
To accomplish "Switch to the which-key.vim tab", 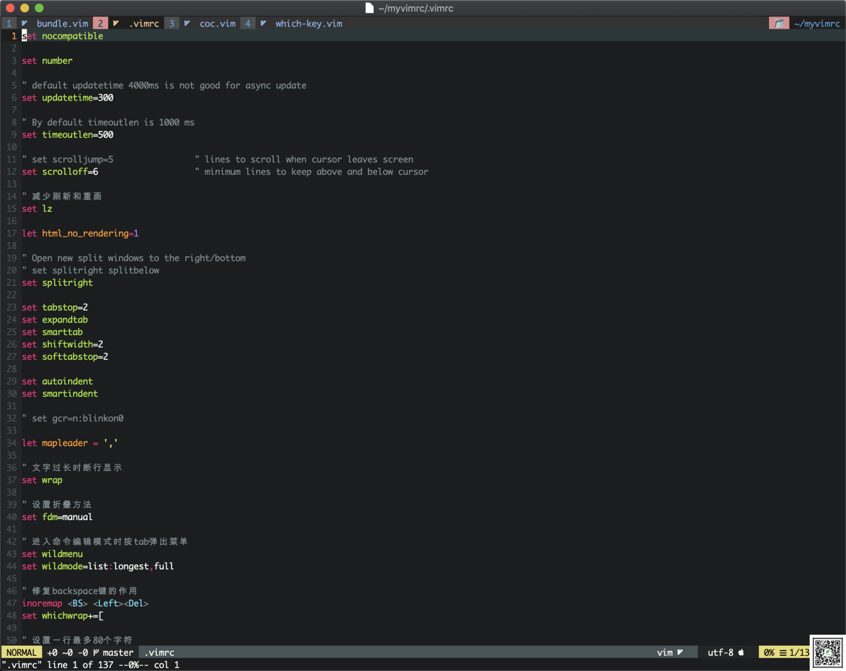I will coord(309,23).
